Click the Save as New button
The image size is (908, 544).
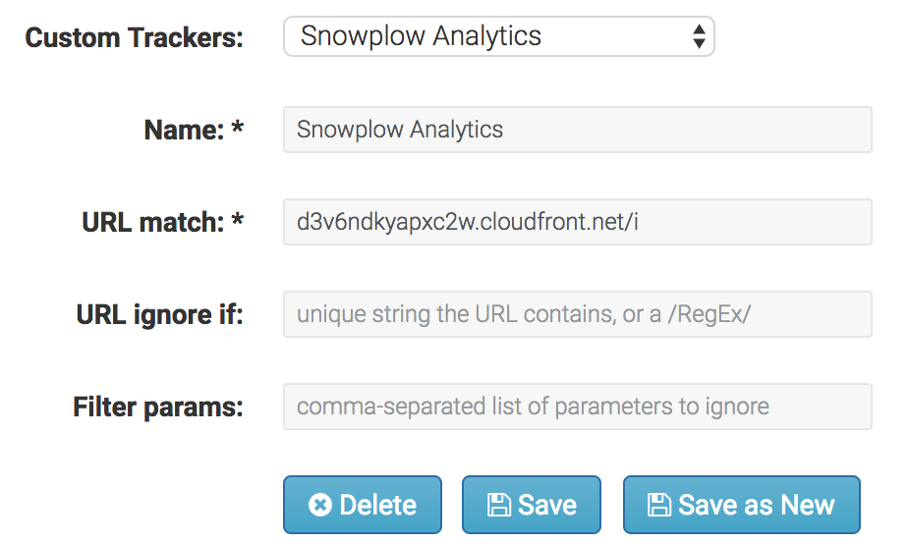(742, 505)
